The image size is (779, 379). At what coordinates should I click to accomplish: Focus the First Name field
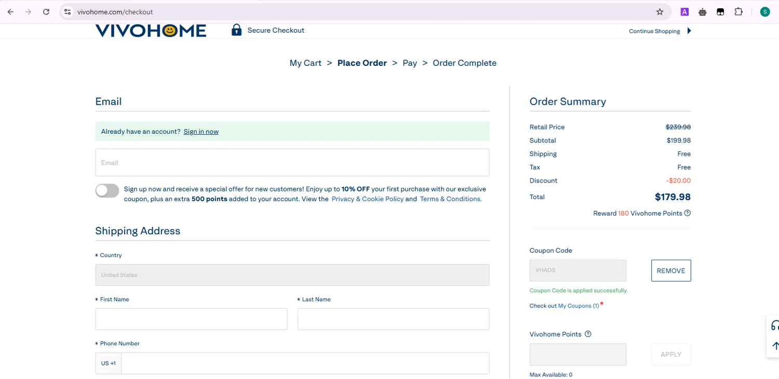191,319
